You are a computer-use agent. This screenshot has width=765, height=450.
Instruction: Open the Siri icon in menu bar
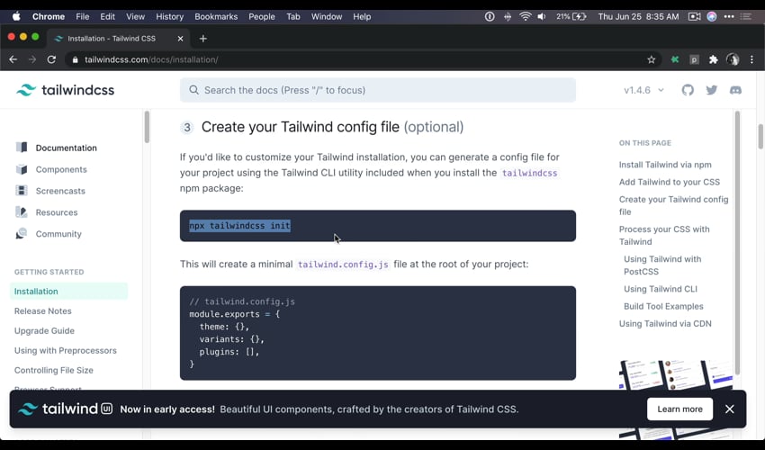pos(712,16)
